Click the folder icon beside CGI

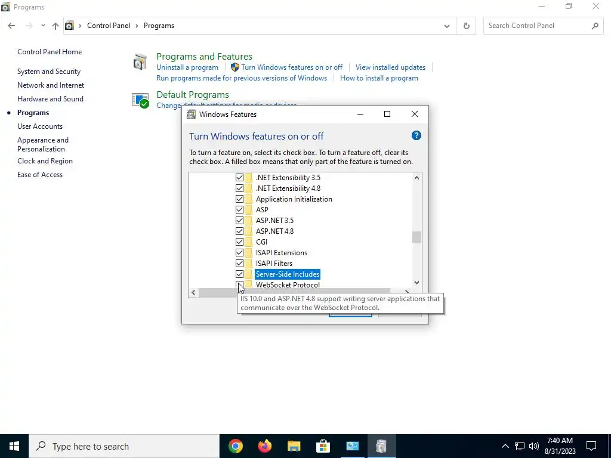249,242
